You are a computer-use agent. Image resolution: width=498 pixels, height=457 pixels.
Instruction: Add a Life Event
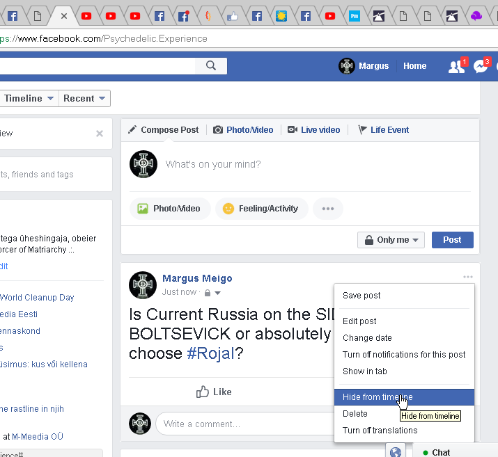pos(383,129)
